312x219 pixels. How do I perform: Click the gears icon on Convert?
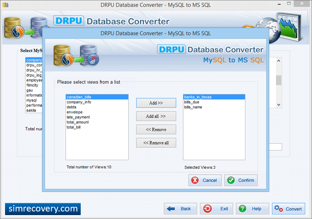(278, 209)
